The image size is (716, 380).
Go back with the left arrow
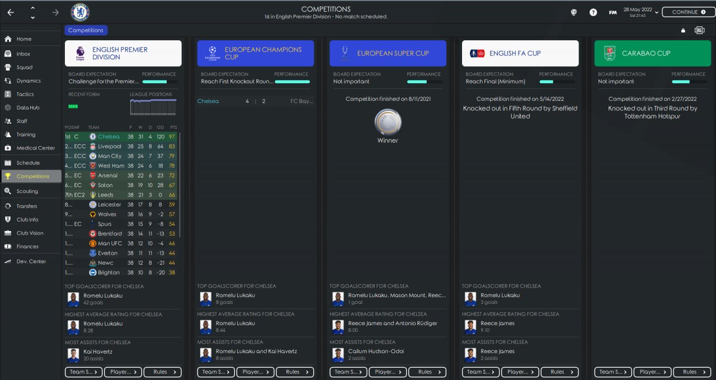11,12
